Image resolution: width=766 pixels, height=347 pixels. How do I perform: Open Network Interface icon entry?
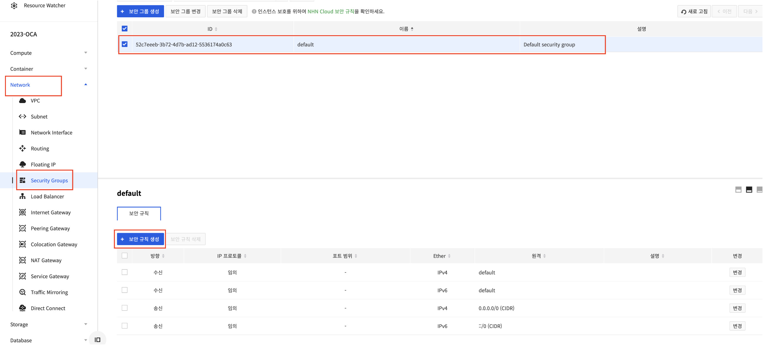click(23, 133)
